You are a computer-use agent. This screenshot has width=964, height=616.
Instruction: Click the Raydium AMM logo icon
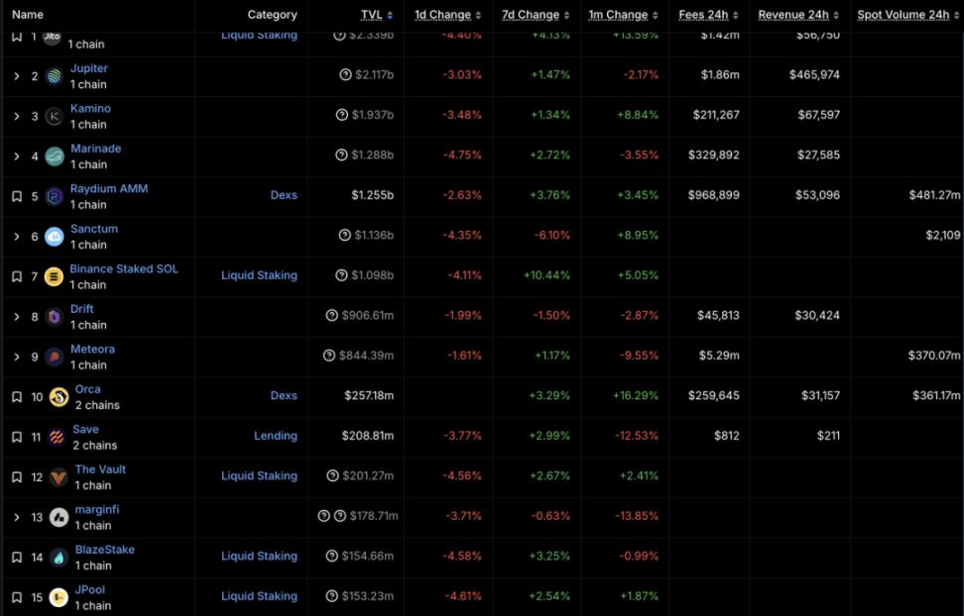point(54,196)
